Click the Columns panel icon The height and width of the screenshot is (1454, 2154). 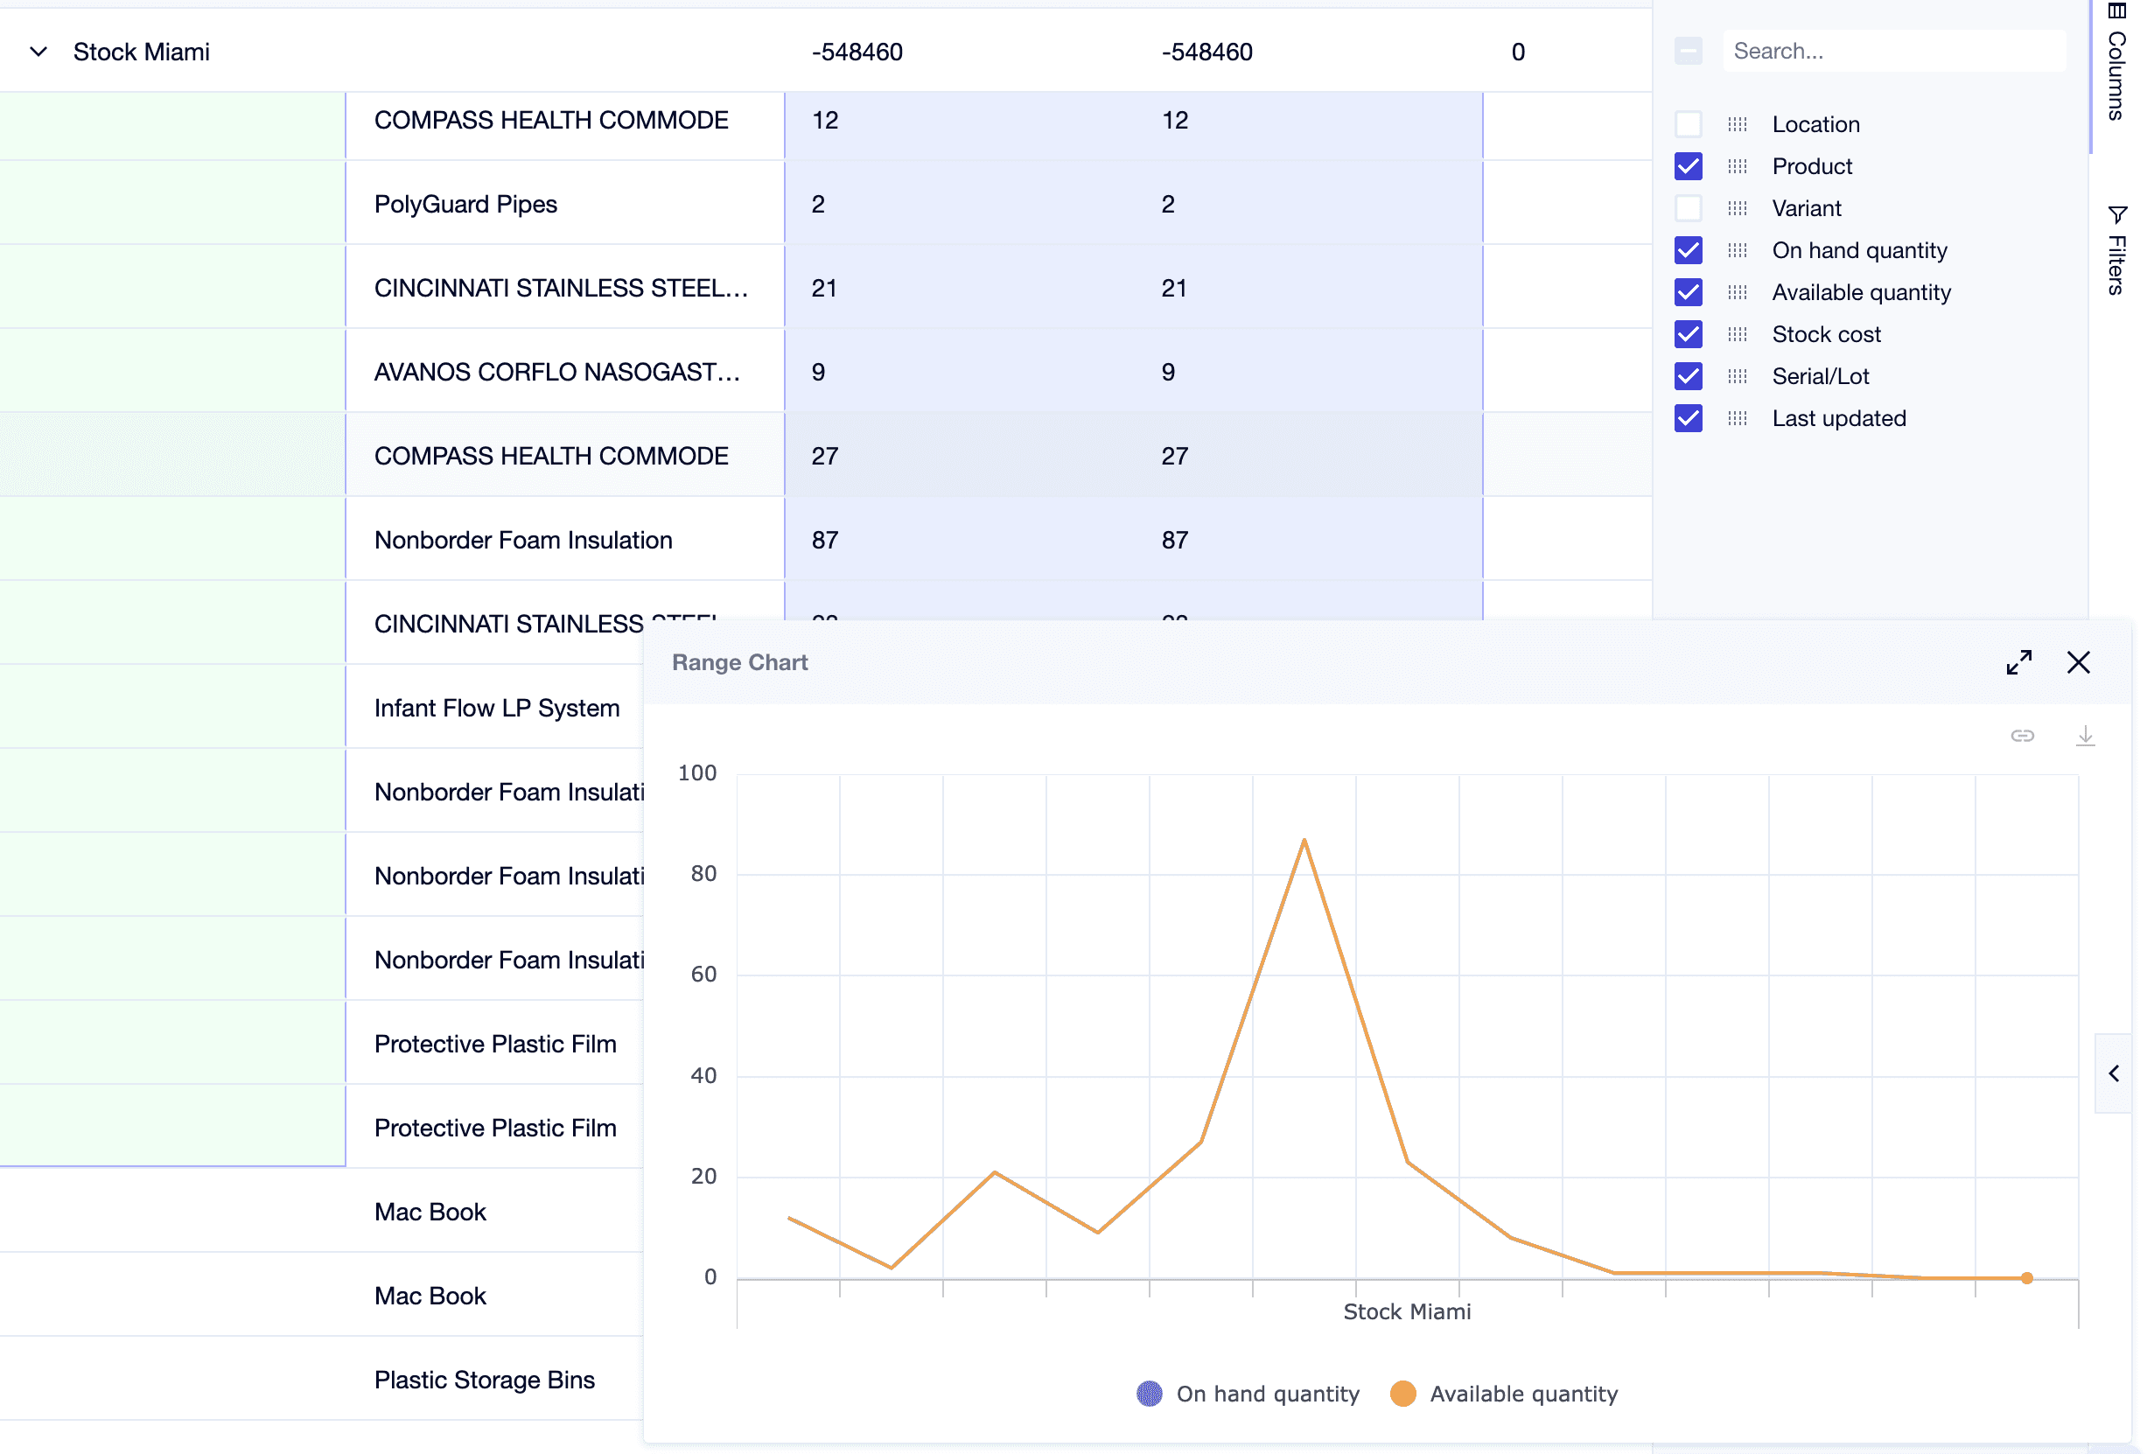click(2116, 11)
